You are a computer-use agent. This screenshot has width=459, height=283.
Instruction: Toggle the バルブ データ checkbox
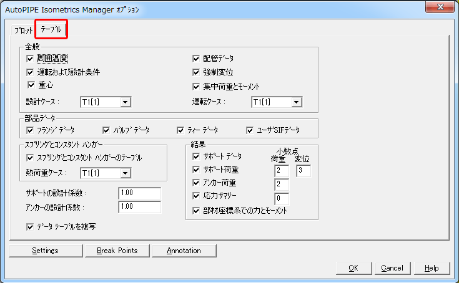(x=106, y=130)
